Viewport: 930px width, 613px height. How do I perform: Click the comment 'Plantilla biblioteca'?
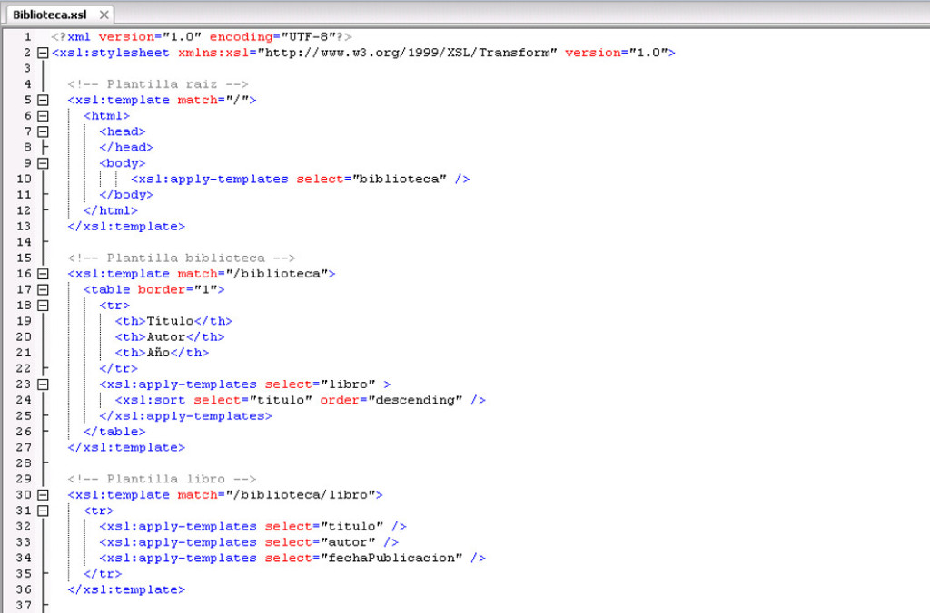(x=182, y=258)
